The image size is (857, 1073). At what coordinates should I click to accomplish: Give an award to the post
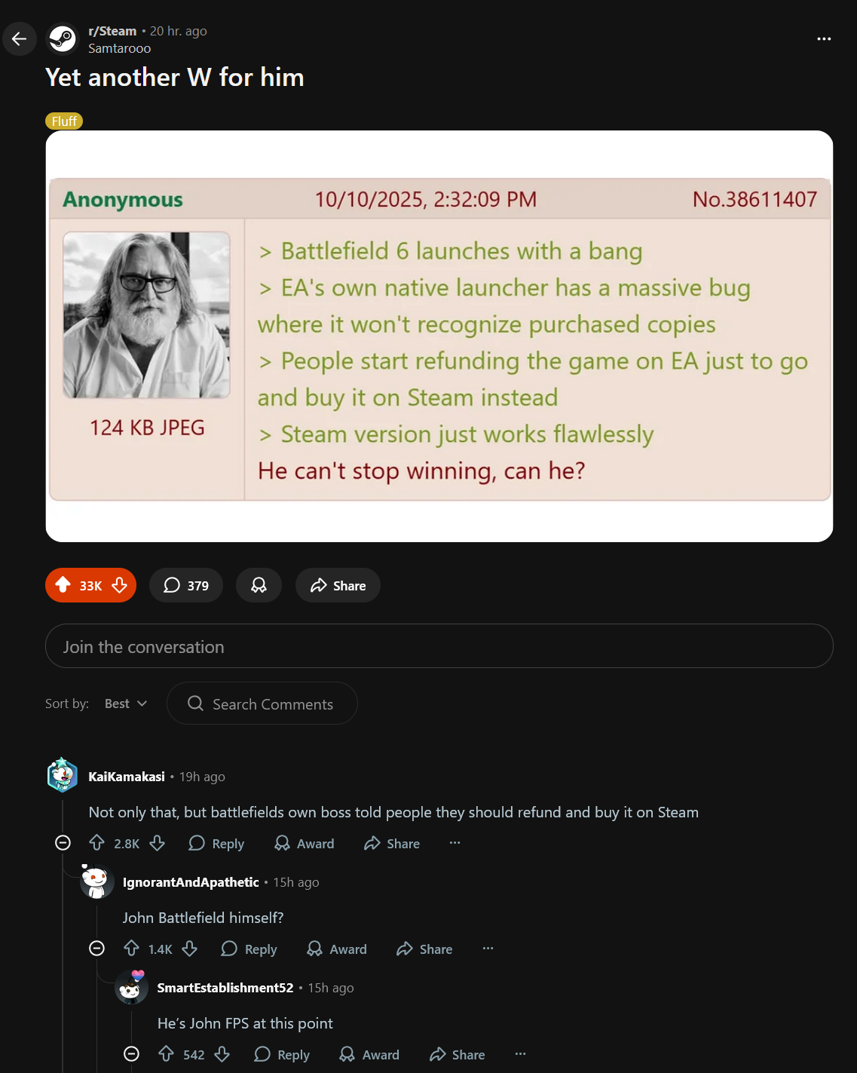click(x=259, y=585)
